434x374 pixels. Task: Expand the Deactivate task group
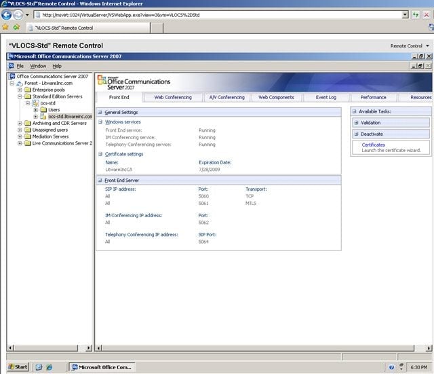[357, 134]
